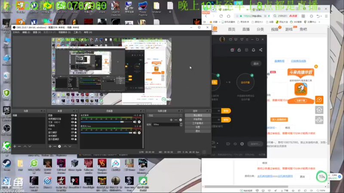Open mic/aux mixer settings gear

click(139, 133)
